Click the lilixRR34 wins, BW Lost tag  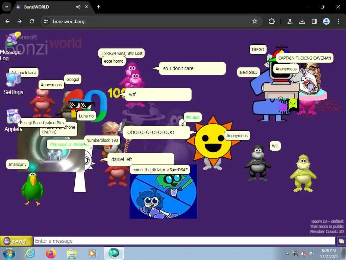(121, 53)
